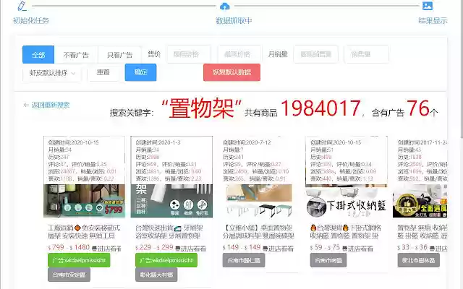Click shop icon beside 进店看看 for $229 item
Viewport: 463px width, 289px height.
[x=178, y=249]
